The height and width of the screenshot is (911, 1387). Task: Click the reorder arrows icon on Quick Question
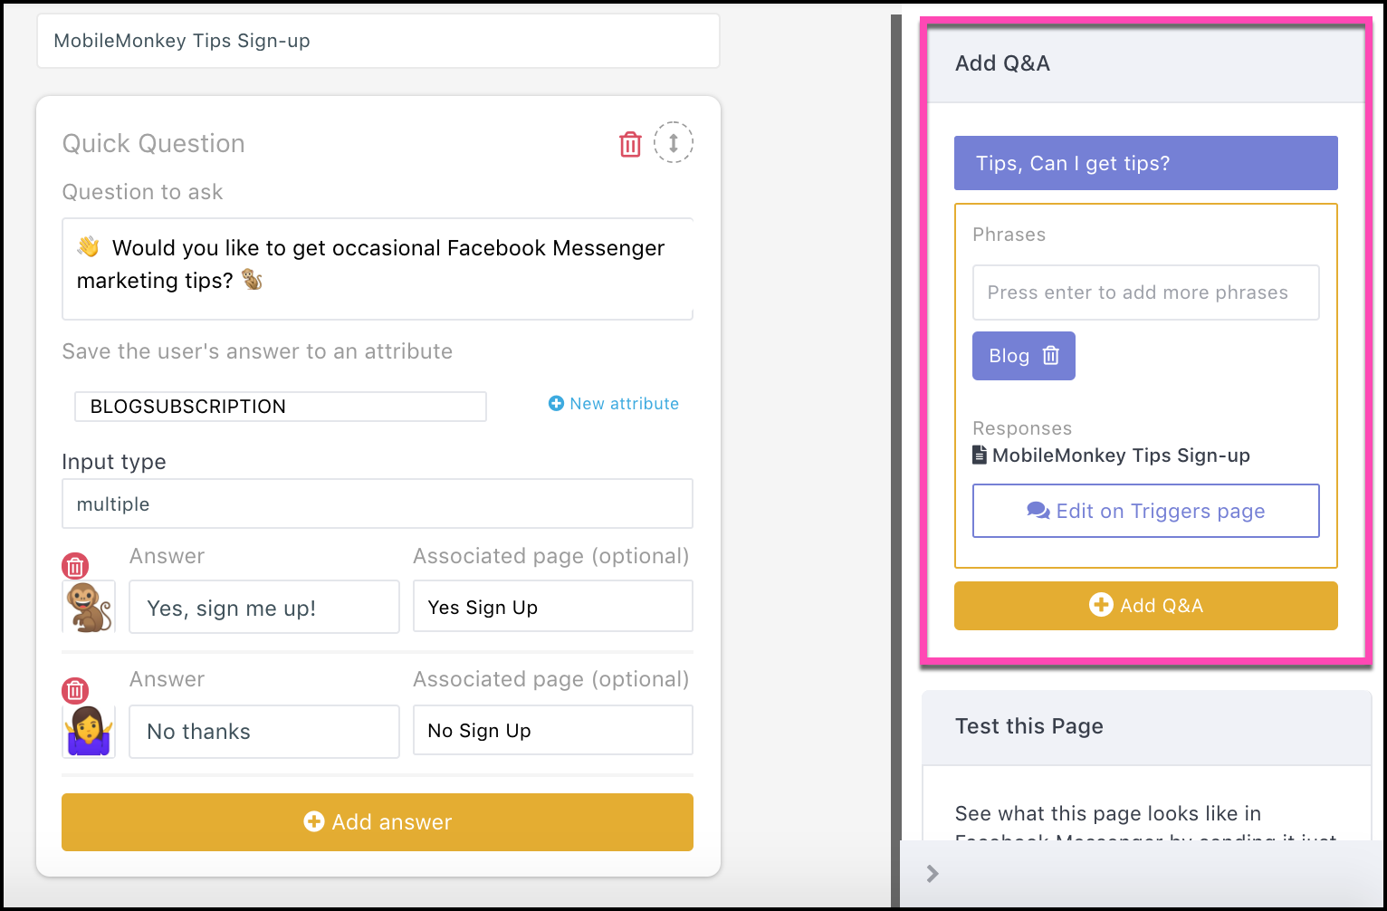coord(674,142)
